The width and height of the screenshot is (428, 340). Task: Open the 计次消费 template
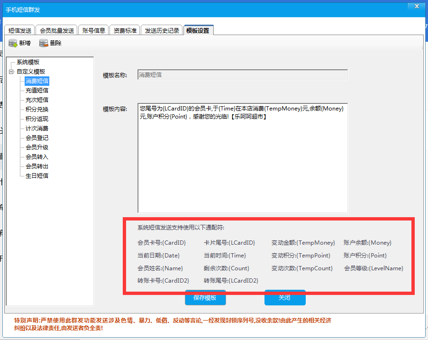(x=37, y=129)
